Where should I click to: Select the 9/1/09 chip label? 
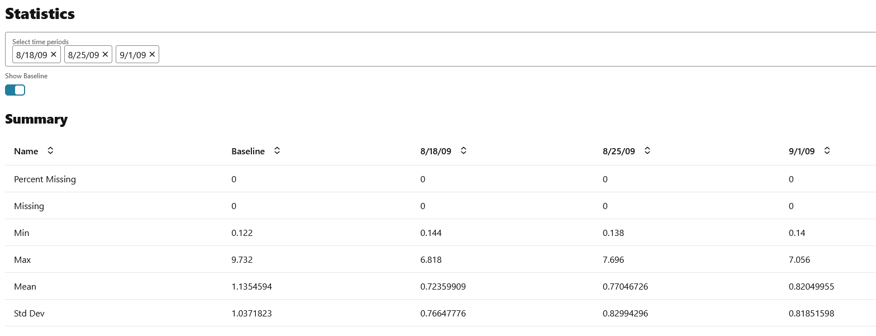[133, 55]
